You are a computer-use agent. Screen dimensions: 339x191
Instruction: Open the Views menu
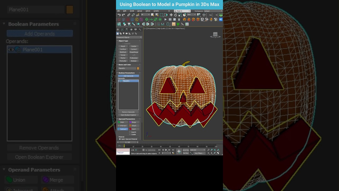(x=148, y=11)
